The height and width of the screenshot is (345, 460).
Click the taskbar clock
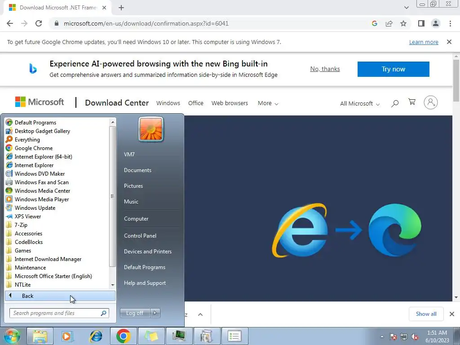coord(437,336)
